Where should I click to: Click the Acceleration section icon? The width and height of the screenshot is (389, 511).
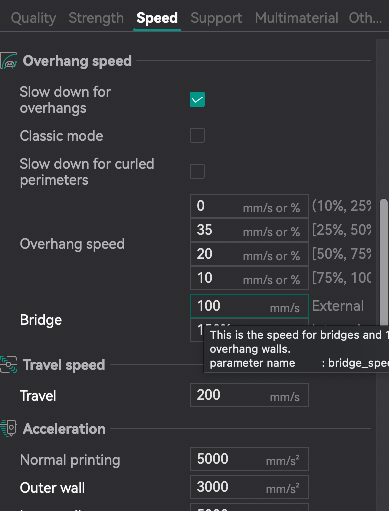(x=9, y=429)
